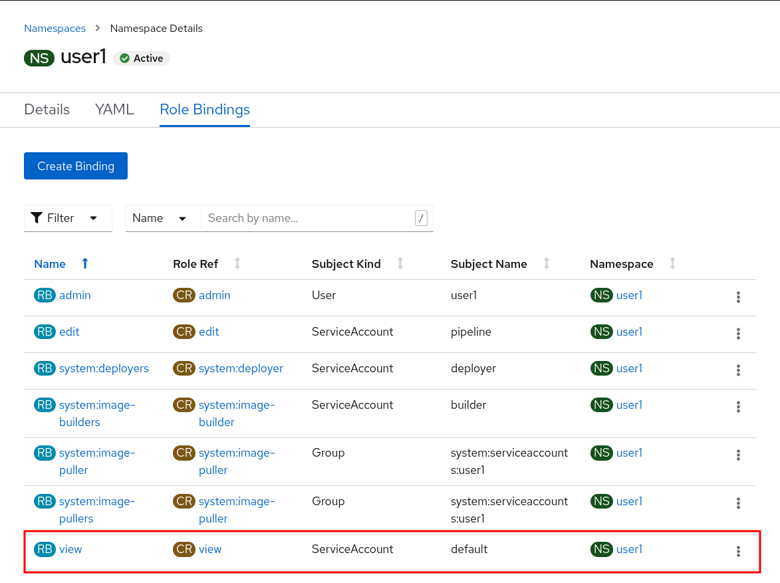
Task: Click the RB icon next to system:image-pullers
Action: click(x=44, y=501)
